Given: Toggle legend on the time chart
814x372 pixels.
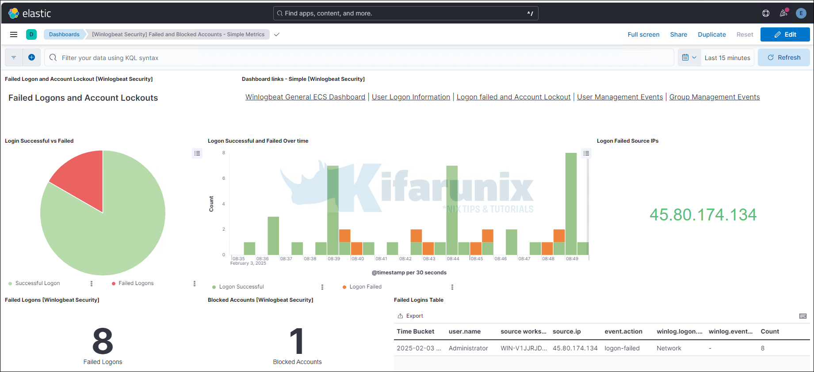Looking at the screenshot, I should click(586, 153).
